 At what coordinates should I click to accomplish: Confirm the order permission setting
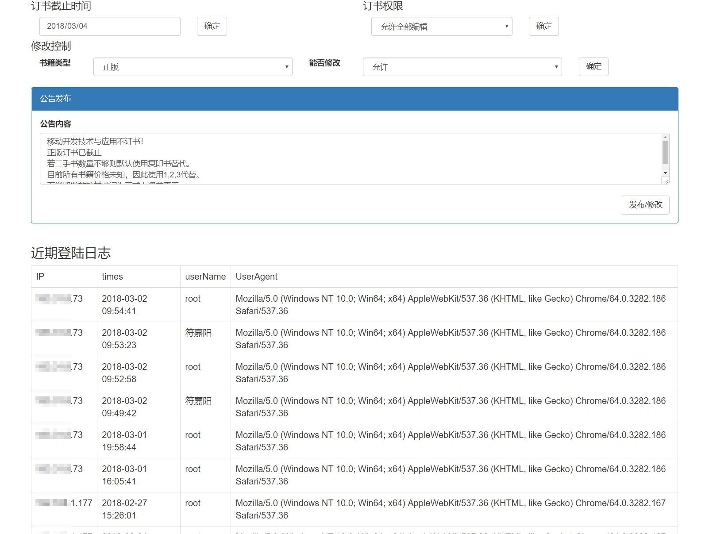(543, 26)
